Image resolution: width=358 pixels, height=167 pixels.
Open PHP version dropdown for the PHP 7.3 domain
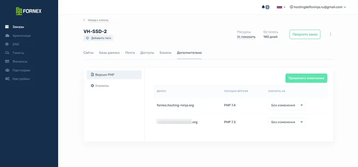[x=287, y=122]
